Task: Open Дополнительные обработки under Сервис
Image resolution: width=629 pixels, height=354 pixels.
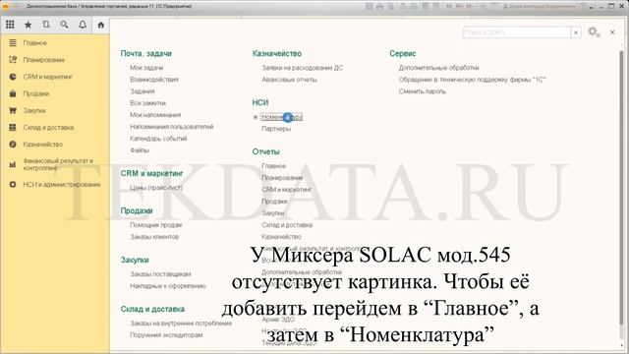Action: coord(439,68)
